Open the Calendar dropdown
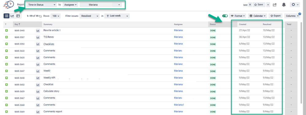The width and height of the screenshot is (306, 115). point(258,16)
